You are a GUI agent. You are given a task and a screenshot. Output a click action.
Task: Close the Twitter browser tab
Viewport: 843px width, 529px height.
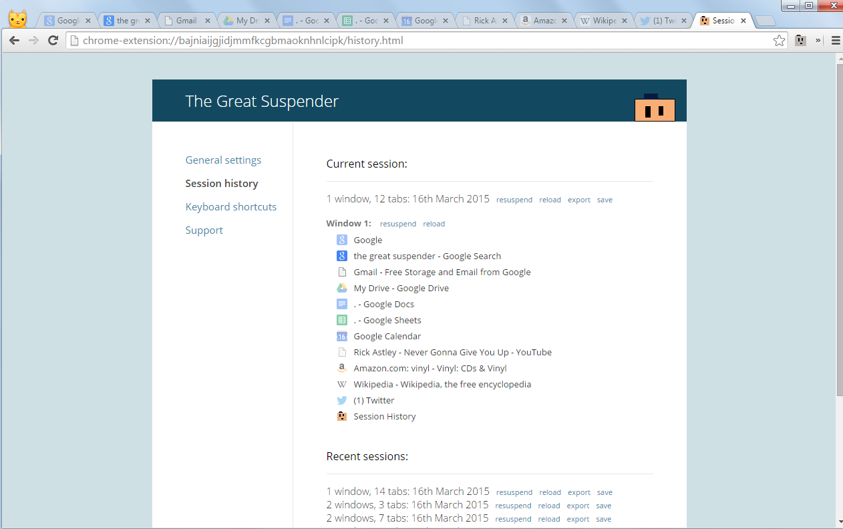pos(684,21)
